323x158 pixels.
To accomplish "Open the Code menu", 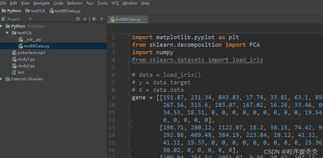I will [58, 3].
